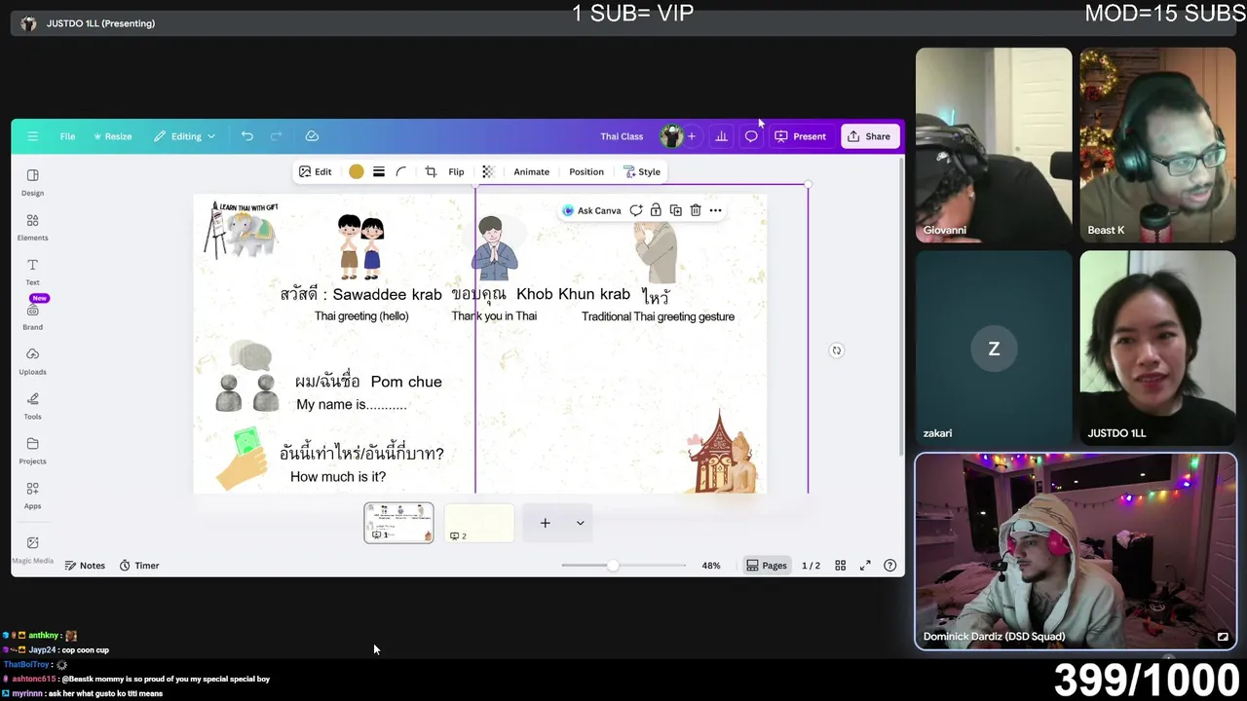Click picture-in-picture icon on Dominick's tile
This screenshot has width=1247, height=701.
pyautogui.click(x=1223, y=637)
